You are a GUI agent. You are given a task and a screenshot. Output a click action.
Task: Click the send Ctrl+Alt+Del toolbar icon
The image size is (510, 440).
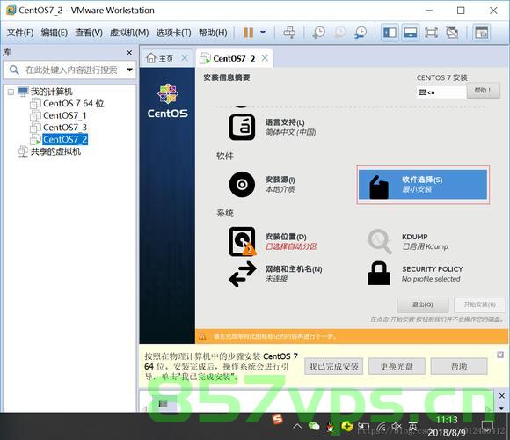click(289, 33)
